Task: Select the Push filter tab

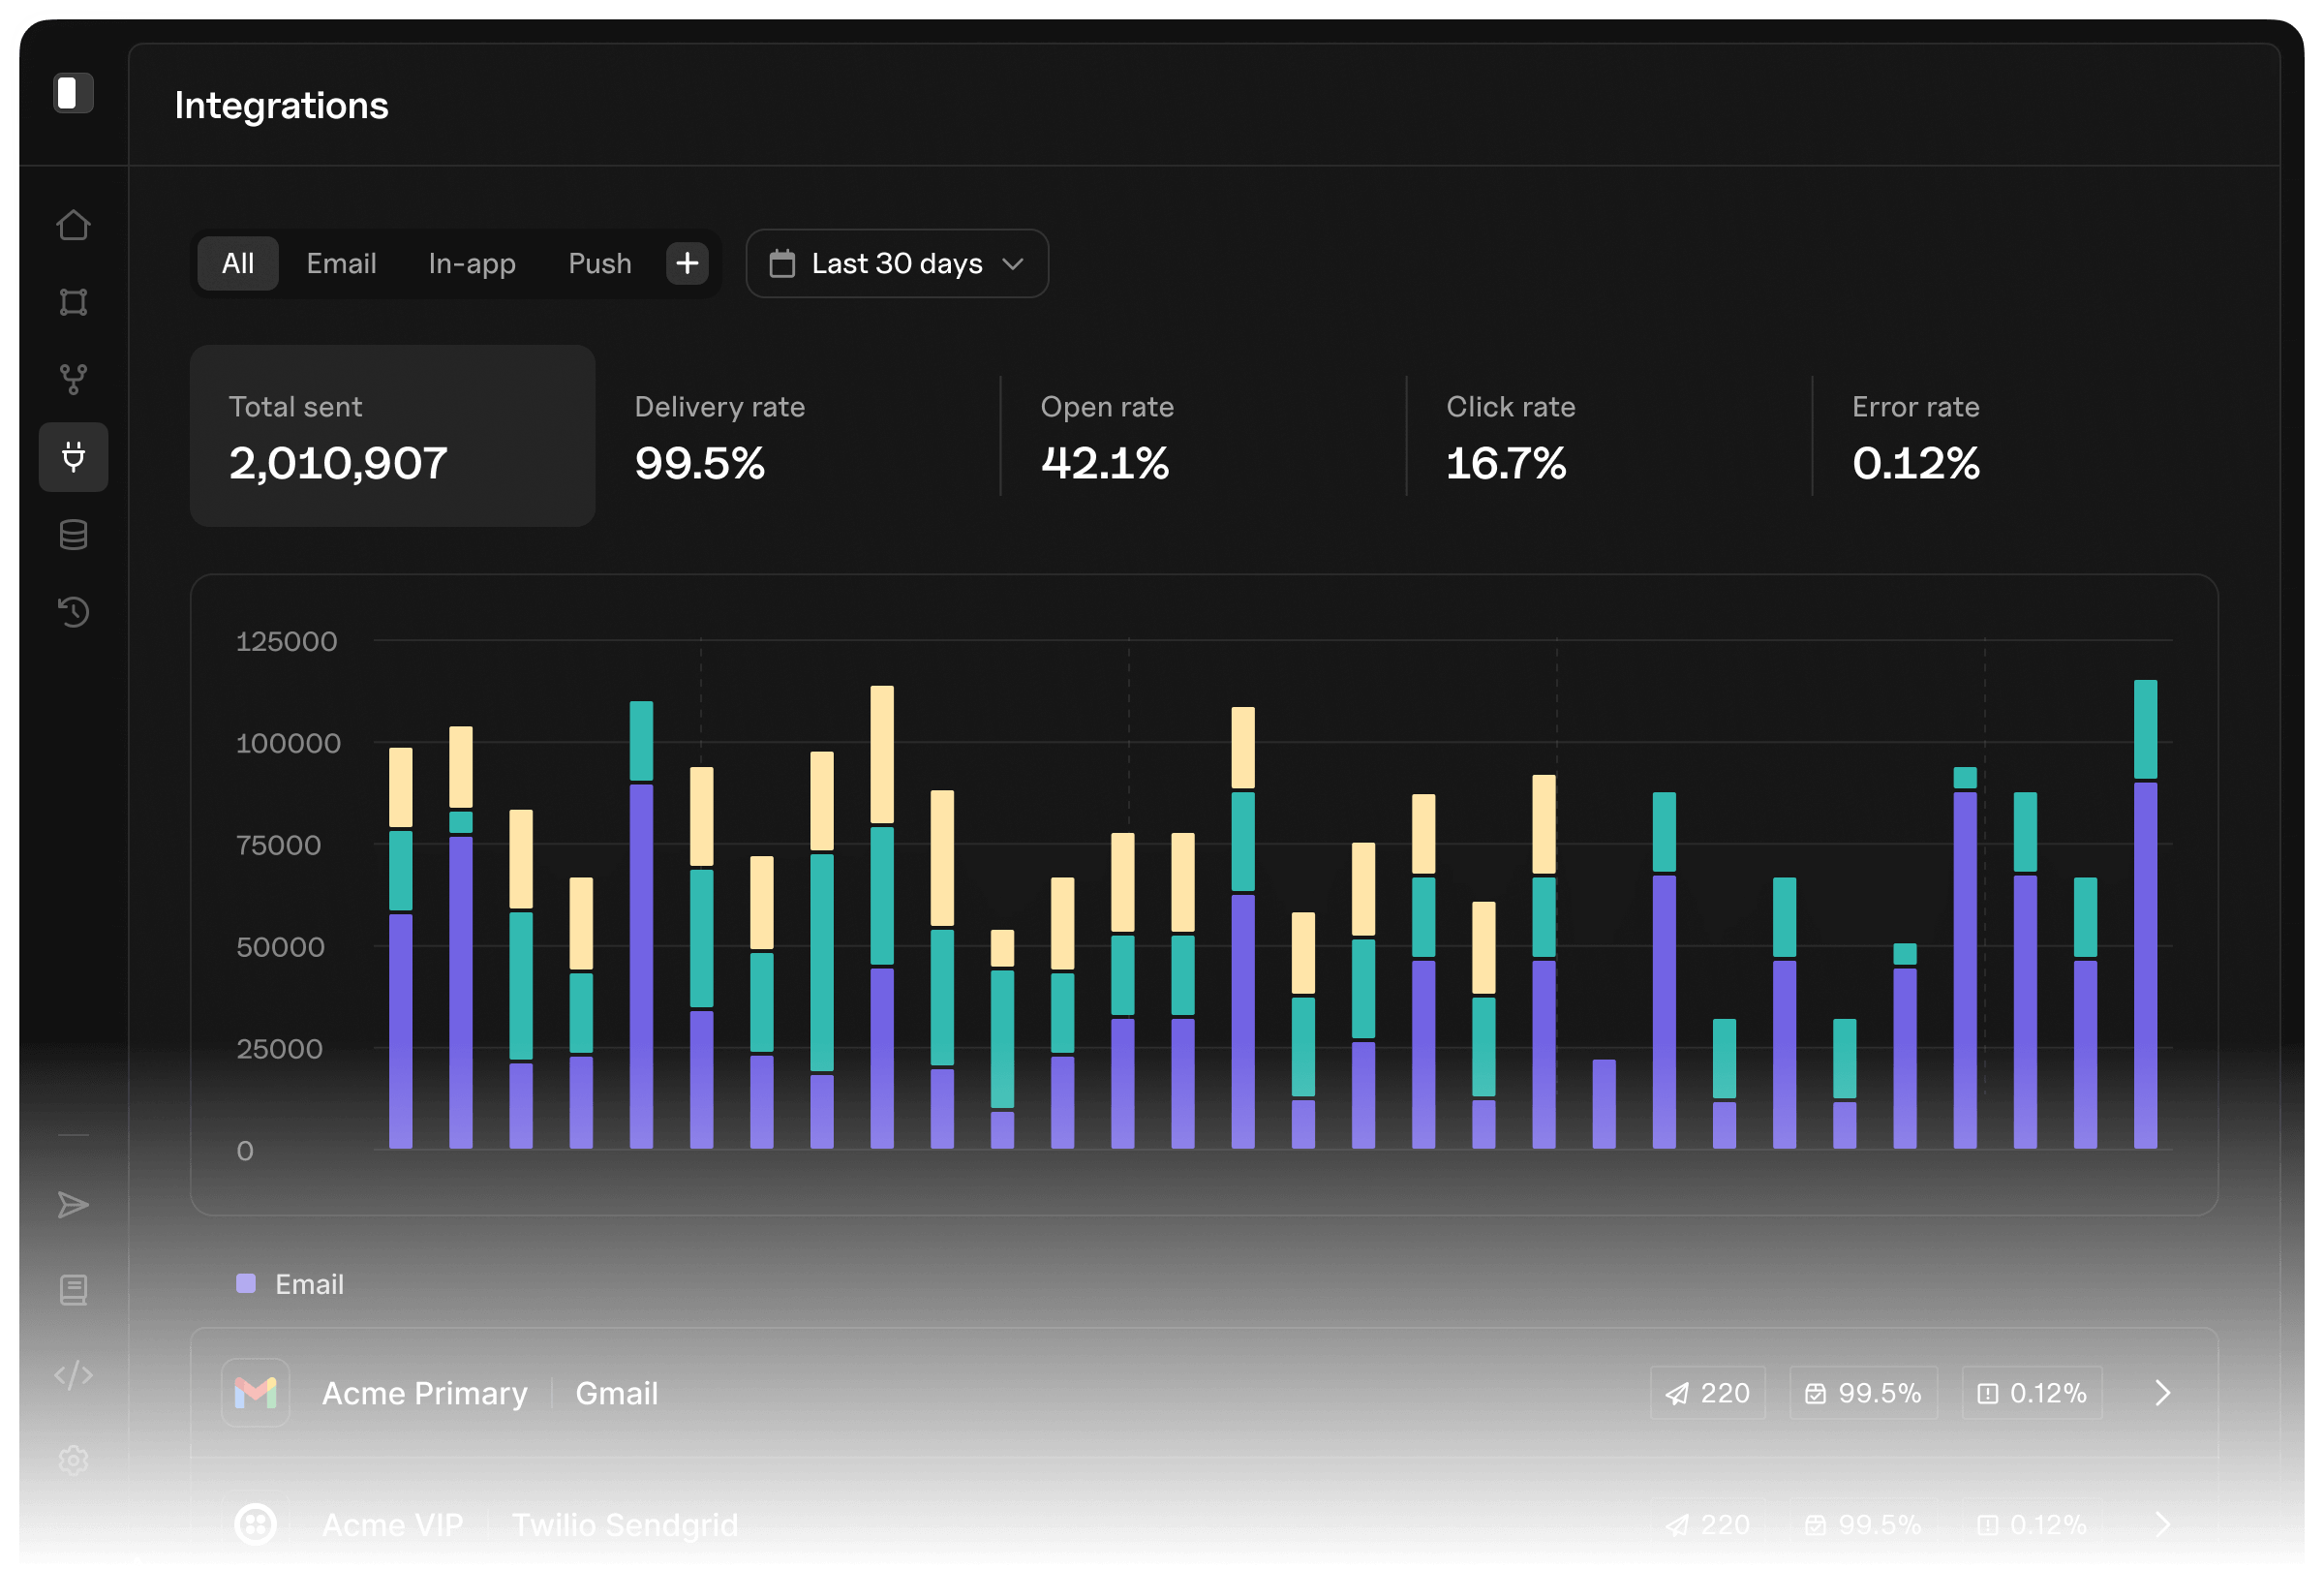Action: (x=600, y=264)
